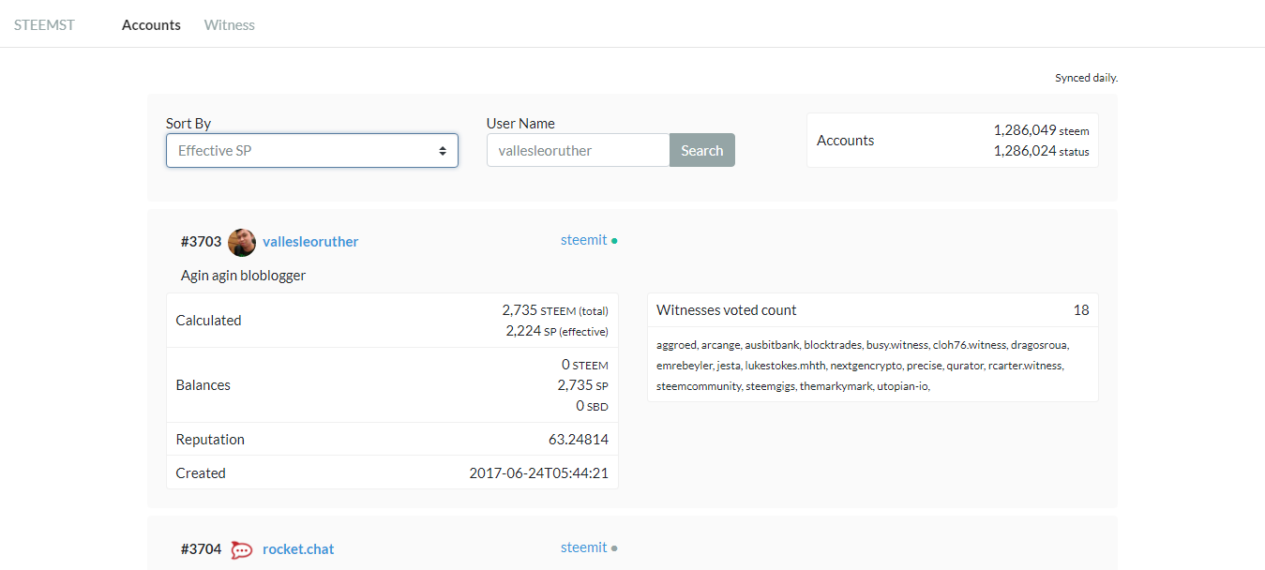This screenshot has width=1265, height=570.
Task: Click rank number #3703
Action: click(x=201, y=242)
